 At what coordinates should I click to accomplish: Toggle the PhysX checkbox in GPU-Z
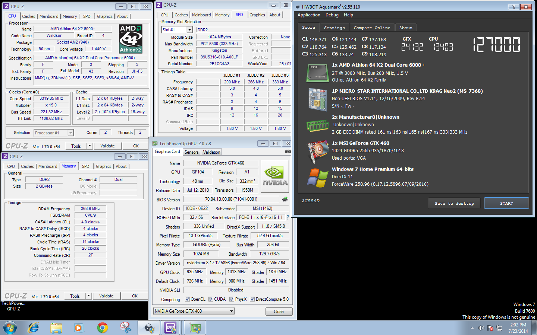(232, 299)
